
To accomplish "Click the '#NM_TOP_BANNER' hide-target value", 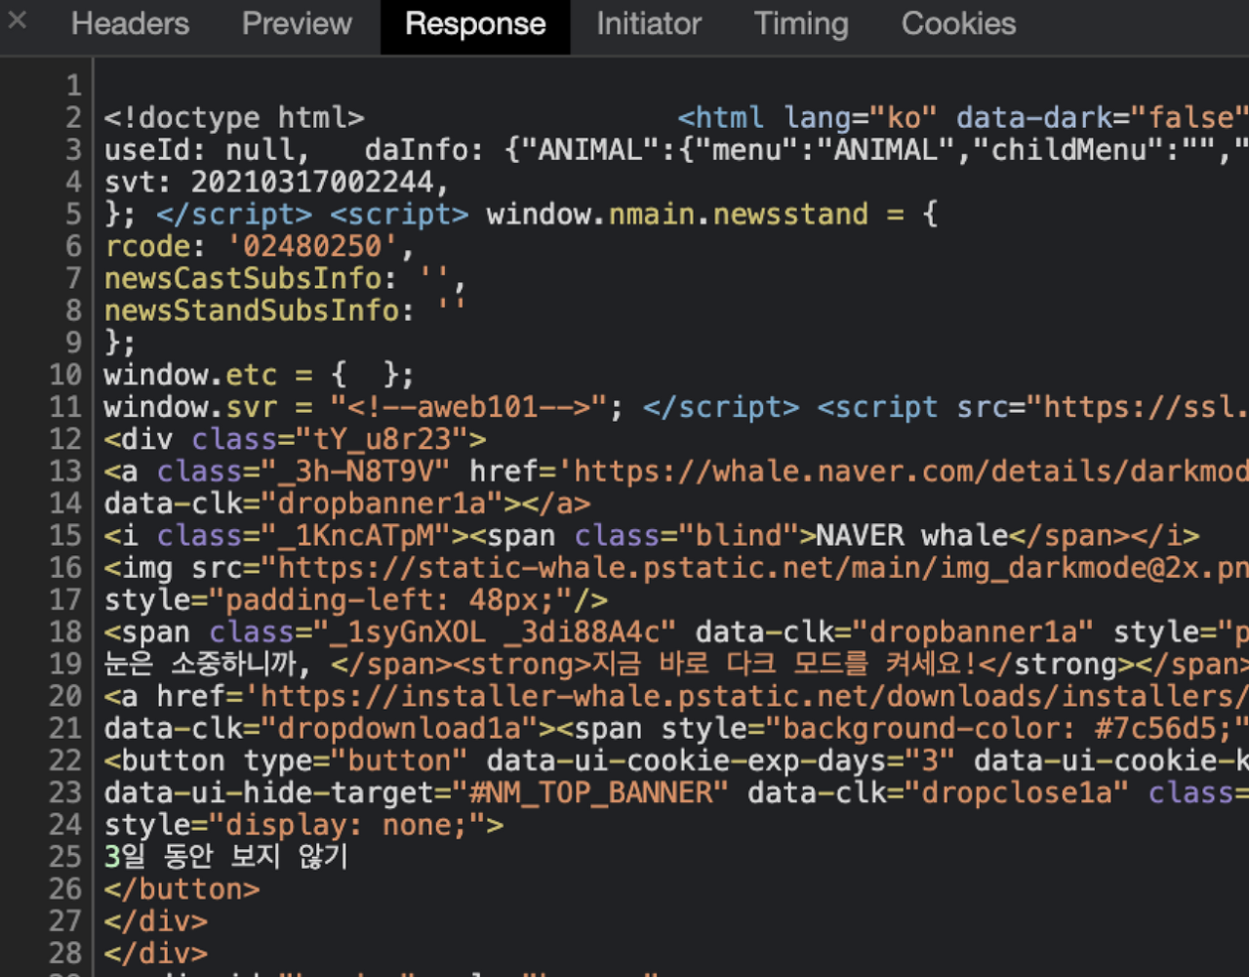I will (591, 794).
